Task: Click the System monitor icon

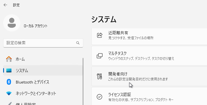Action: click(9, 71)
